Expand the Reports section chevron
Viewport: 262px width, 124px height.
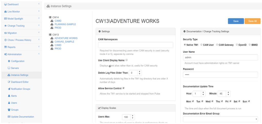[x=39, y=47]
